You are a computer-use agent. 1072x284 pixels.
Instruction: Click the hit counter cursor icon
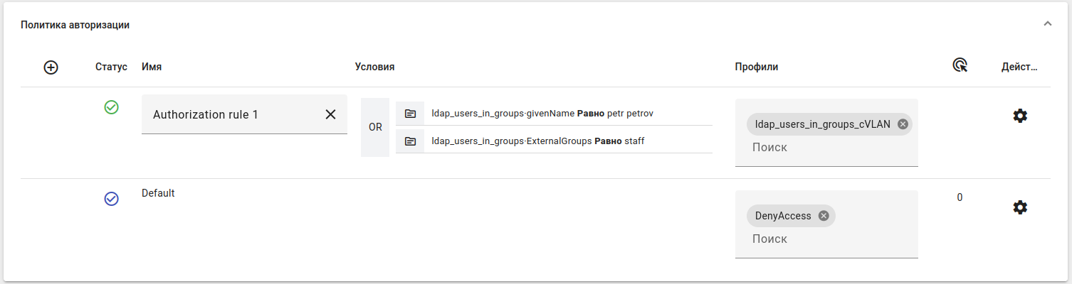pyautogui.click(x=960, y=66)
